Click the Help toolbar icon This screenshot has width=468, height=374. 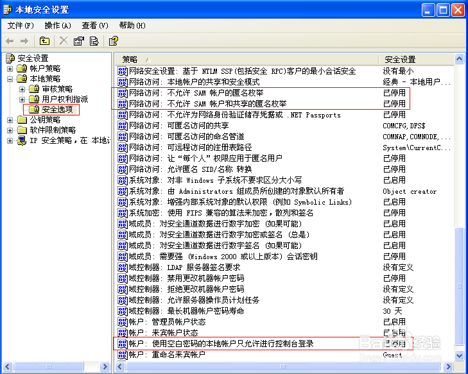(114, 41)
